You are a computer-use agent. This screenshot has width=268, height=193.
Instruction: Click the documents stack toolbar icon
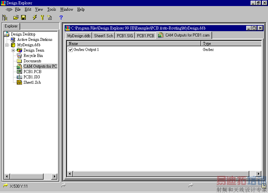tap(49, 17)
